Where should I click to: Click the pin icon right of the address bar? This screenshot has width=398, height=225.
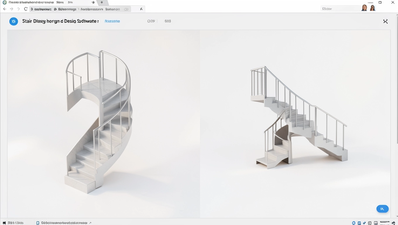click(x=141, y=9)
